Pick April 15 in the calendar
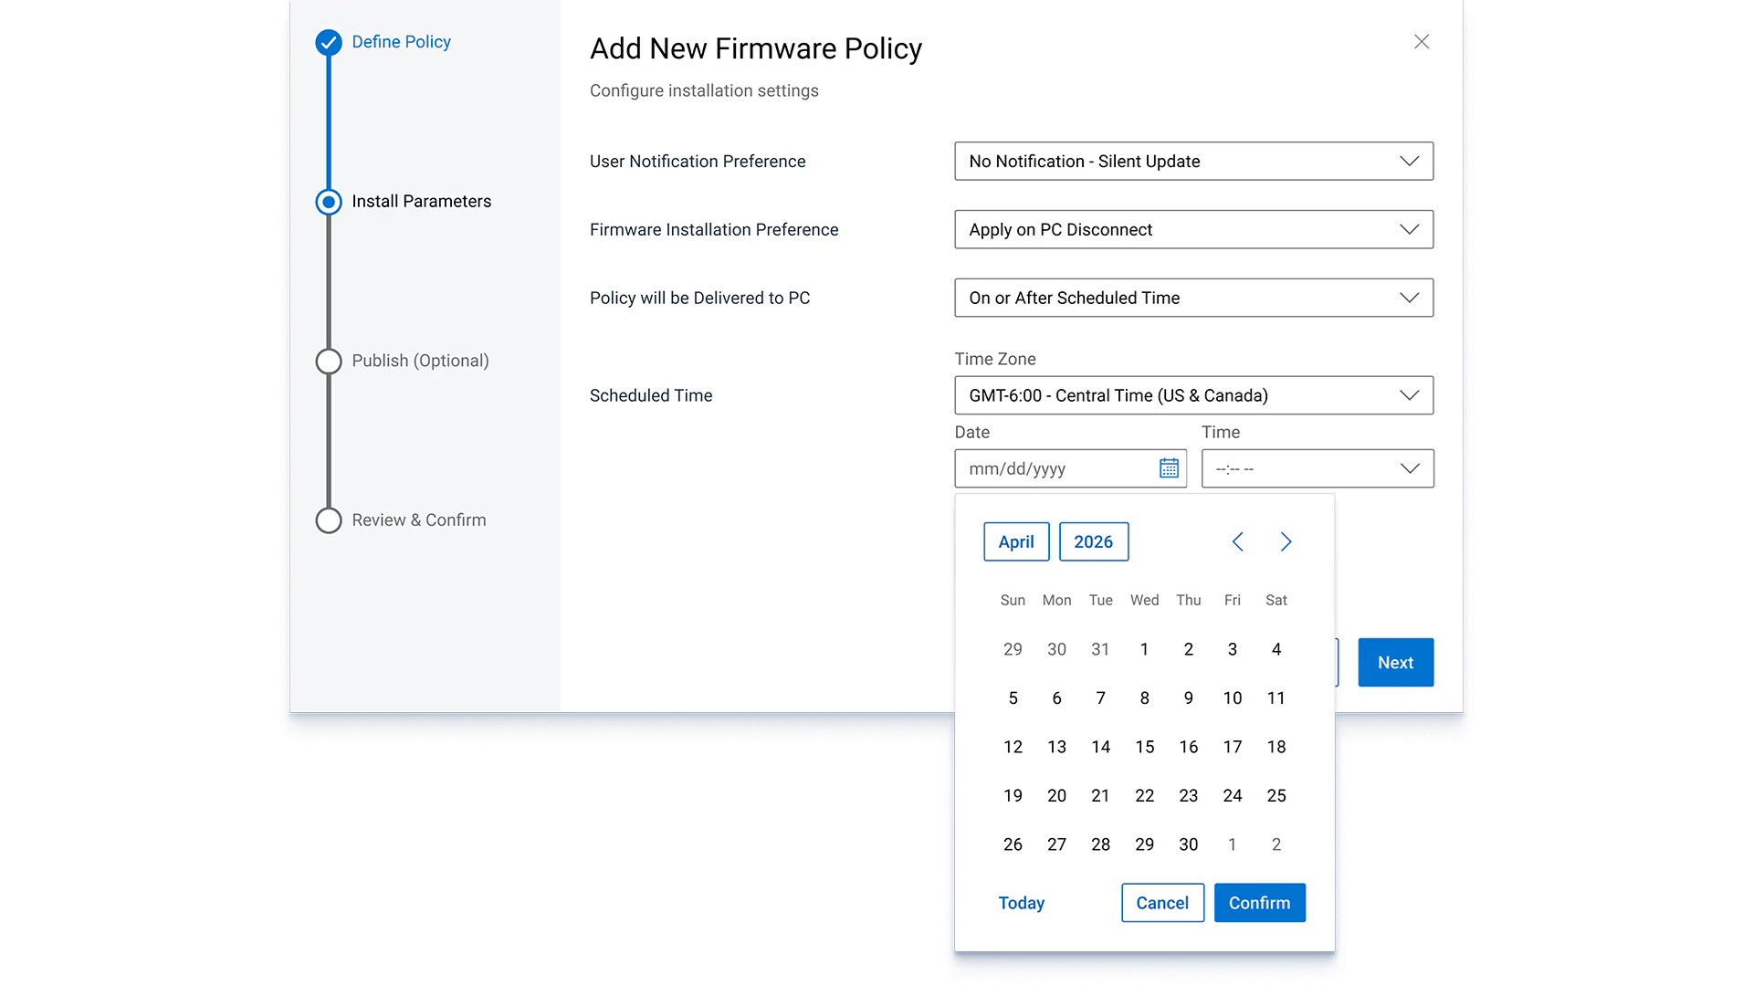The width and height of the screenshot is (1753, 986). tap(1144, 747)
